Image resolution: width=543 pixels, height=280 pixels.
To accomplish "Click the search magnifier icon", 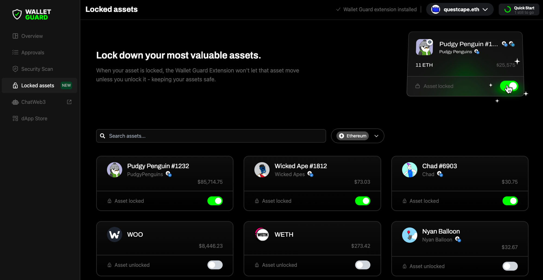I will tap(102, 136).
